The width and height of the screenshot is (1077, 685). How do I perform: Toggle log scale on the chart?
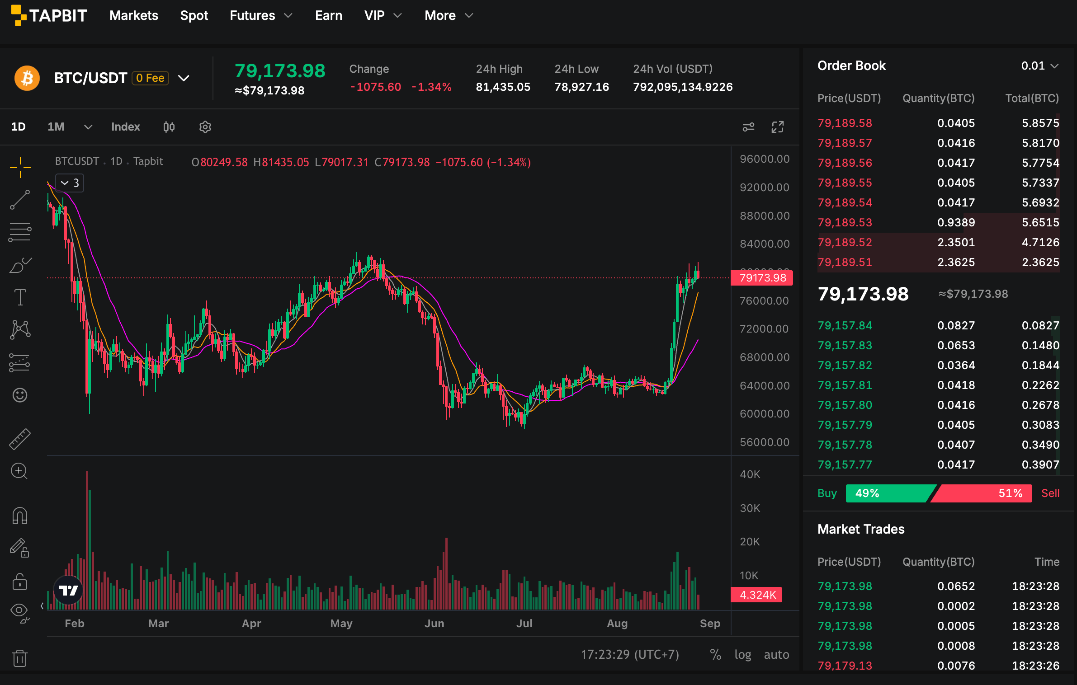tap(743, 654)
